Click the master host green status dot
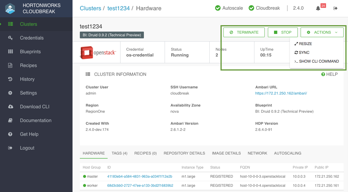Screen dimensions: 348x192 85,176
